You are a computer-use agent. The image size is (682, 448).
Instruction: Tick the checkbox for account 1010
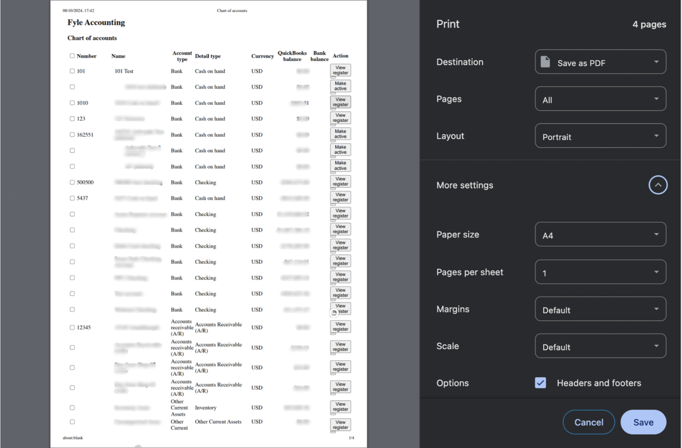(72, 103)
